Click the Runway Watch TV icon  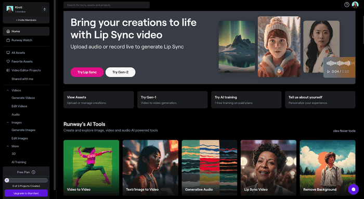[x=8, y=40]
